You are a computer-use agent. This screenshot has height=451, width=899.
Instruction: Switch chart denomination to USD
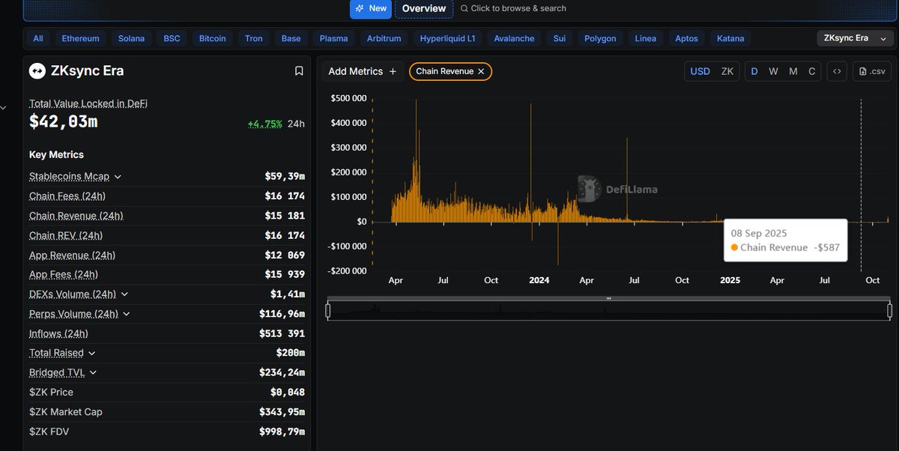pyautogui.click(x=700, y=71)
